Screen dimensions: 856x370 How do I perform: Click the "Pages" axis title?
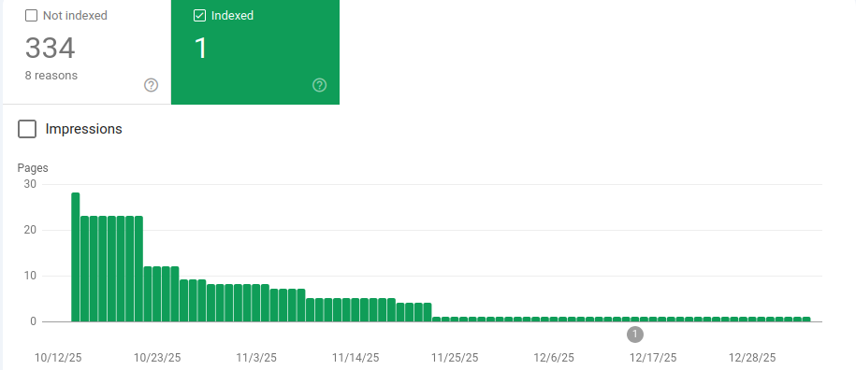pyautogui.click(x=33, y=168)
